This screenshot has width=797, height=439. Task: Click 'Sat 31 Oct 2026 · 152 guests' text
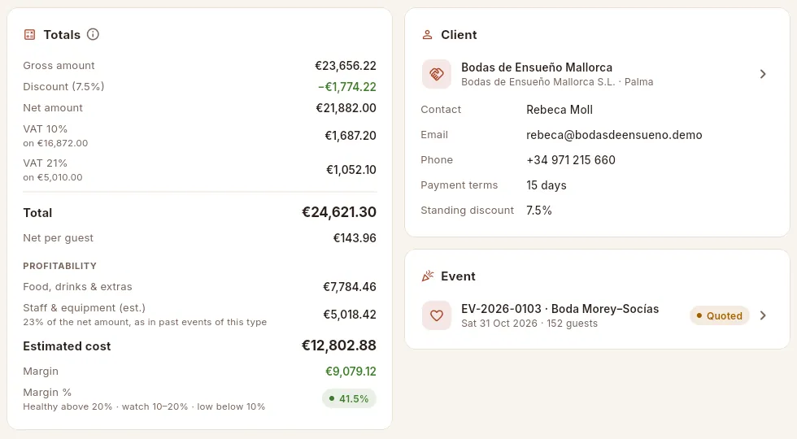coord(529,324)
